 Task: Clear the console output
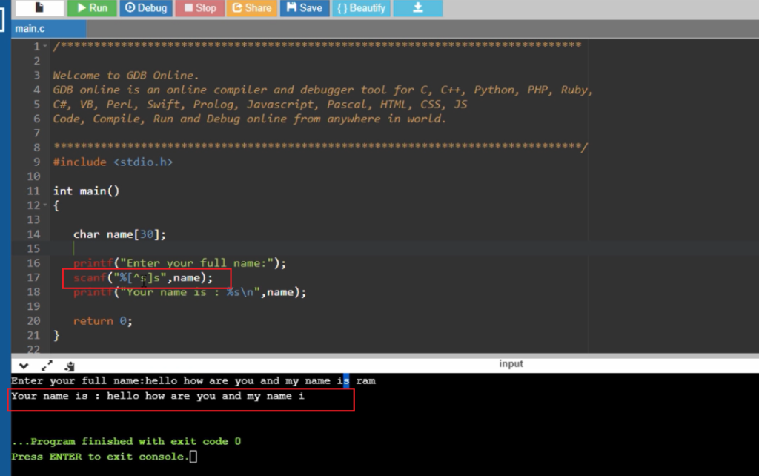tap(69, 366)
